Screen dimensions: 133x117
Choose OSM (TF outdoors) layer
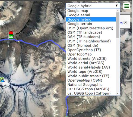(x=91, y=37)
